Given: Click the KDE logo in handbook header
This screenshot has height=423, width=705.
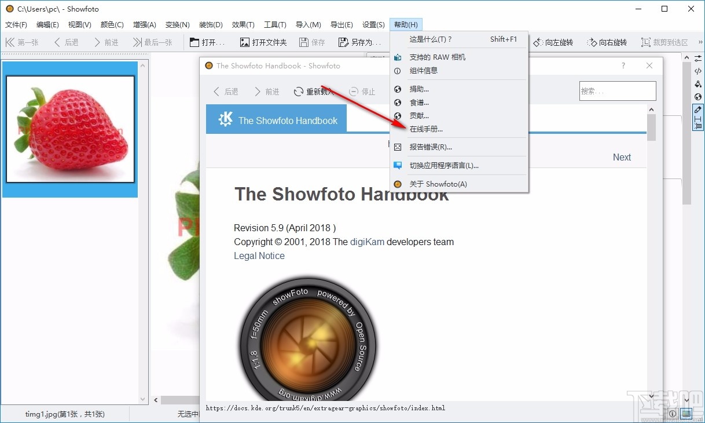Looking at the screenshot, I should tap(225, 120).
